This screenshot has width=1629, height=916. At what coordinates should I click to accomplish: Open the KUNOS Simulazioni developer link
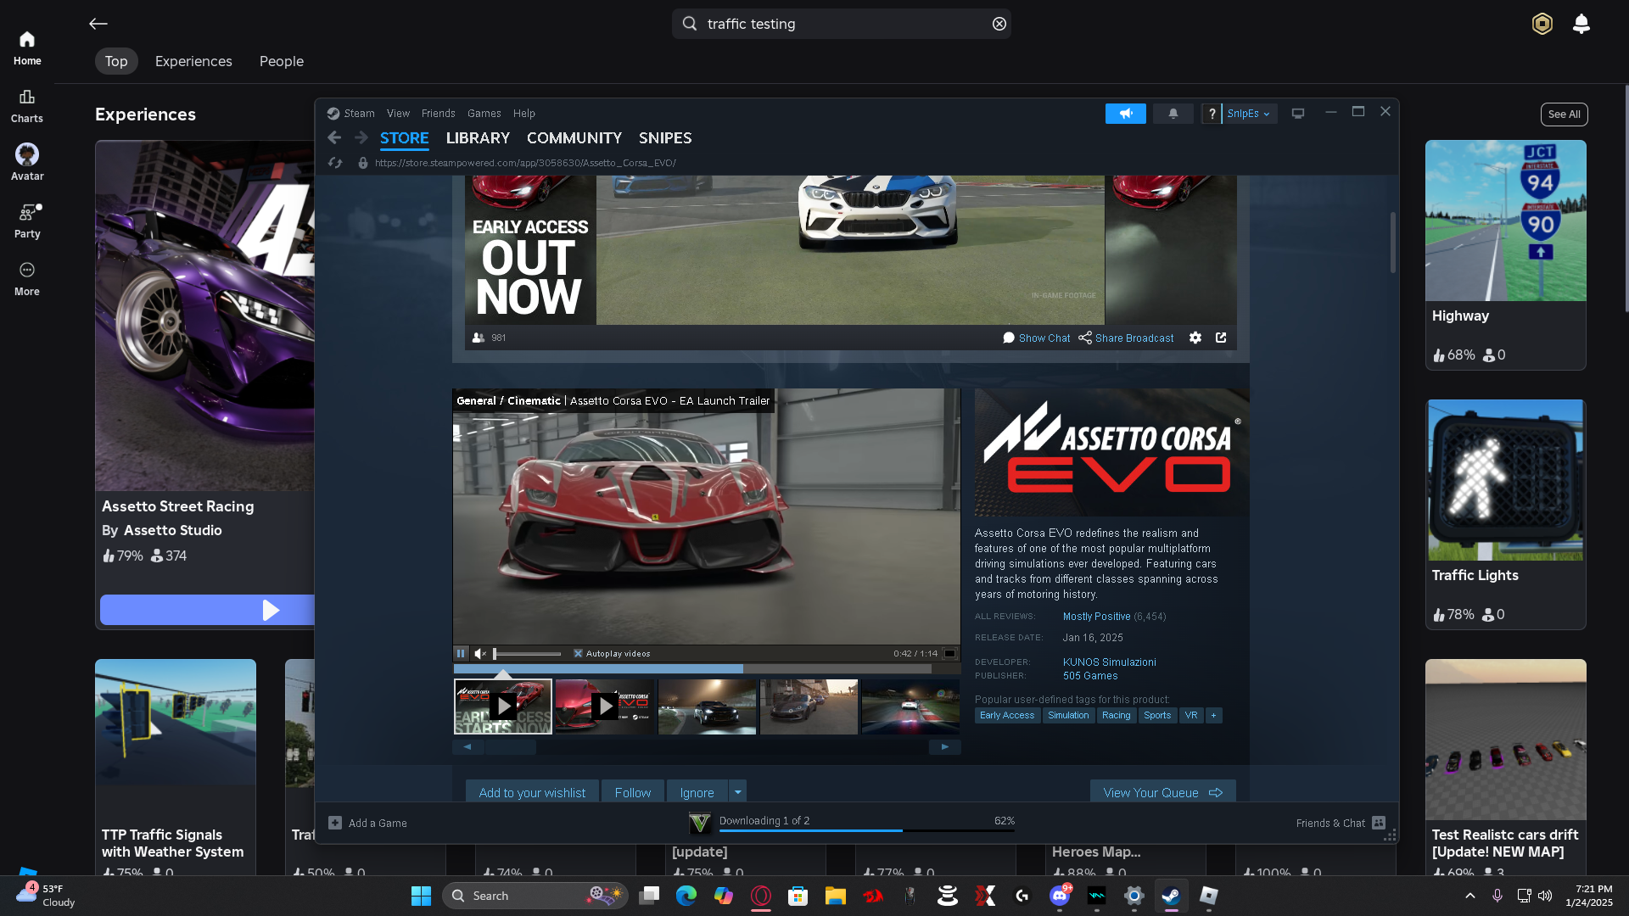1109,662
